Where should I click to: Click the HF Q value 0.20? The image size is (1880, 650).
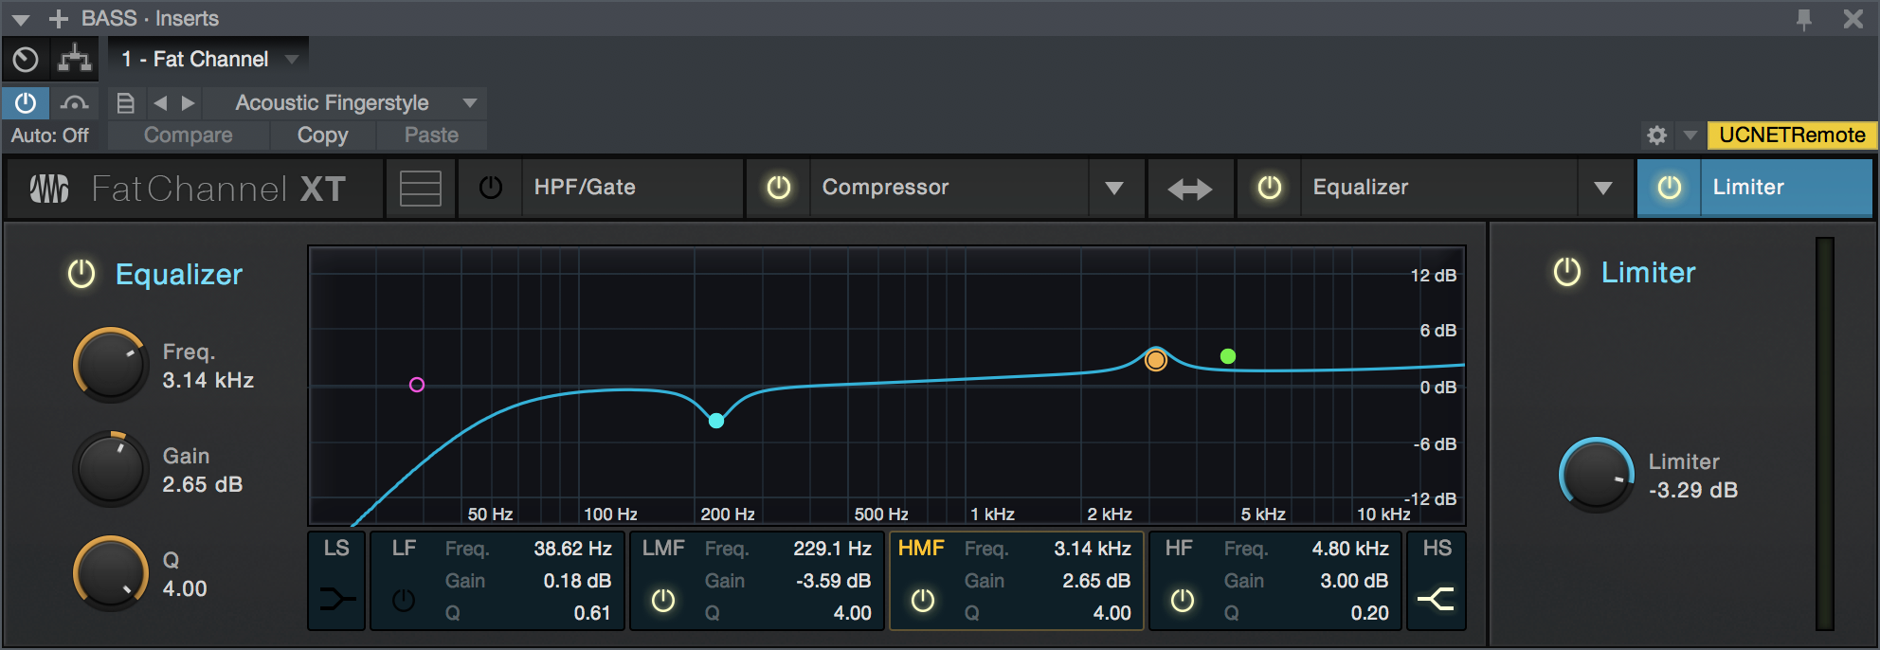[1369, 613]
